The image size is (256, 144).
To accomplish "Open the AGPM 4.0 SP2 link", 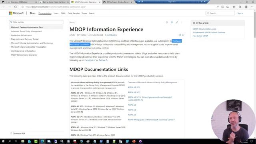I will [x=134, y=92].
